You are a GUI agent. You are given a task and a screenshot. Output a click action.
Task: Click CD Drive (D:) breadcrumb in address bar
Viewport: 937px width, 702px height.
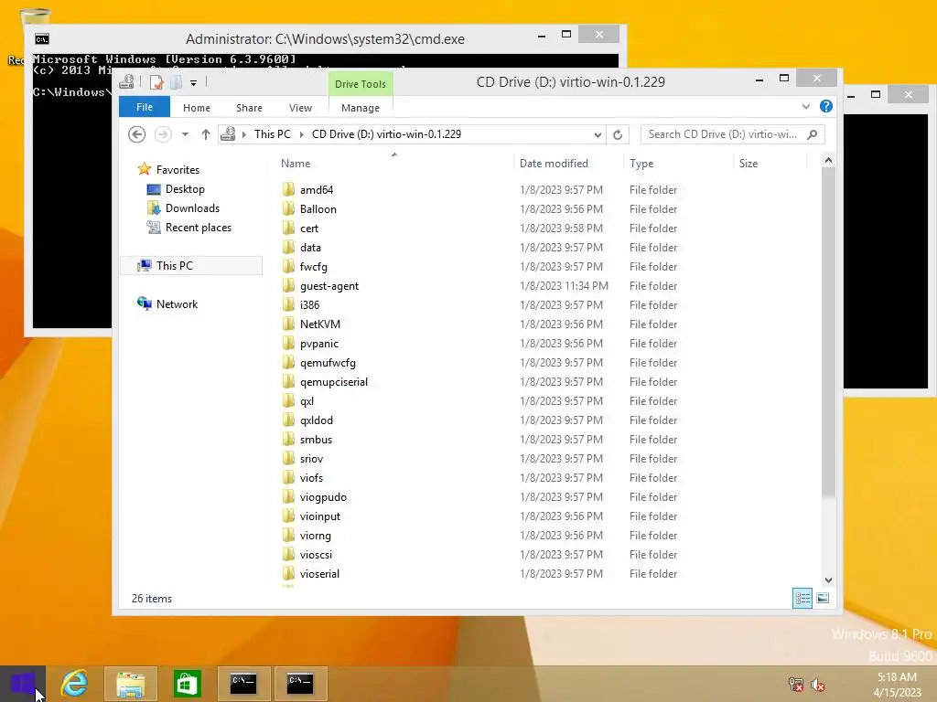[x=387, y=134]
